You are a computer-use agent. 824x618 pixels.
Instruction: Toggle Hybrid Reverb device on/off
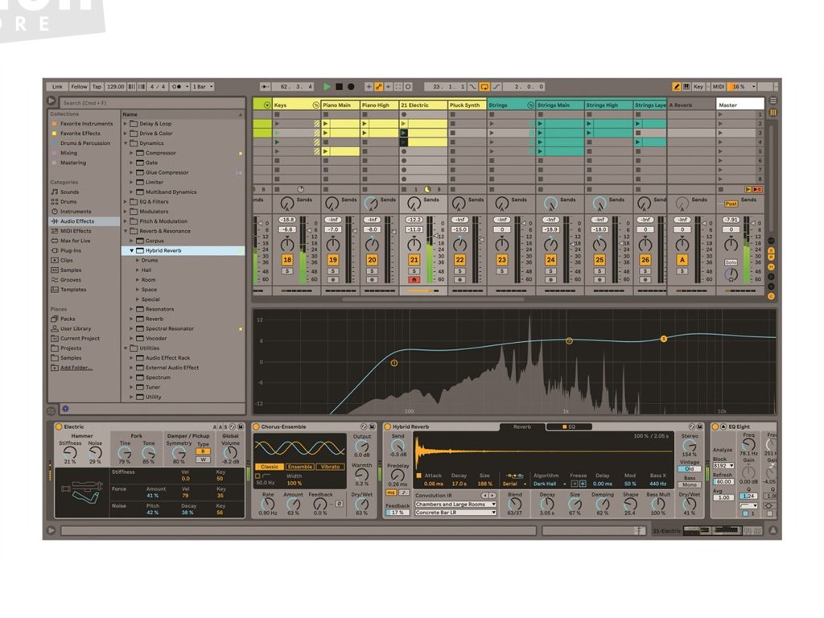(x=387, y=426)
